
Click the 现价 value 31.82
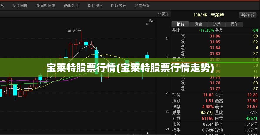[x=208, y=95]
